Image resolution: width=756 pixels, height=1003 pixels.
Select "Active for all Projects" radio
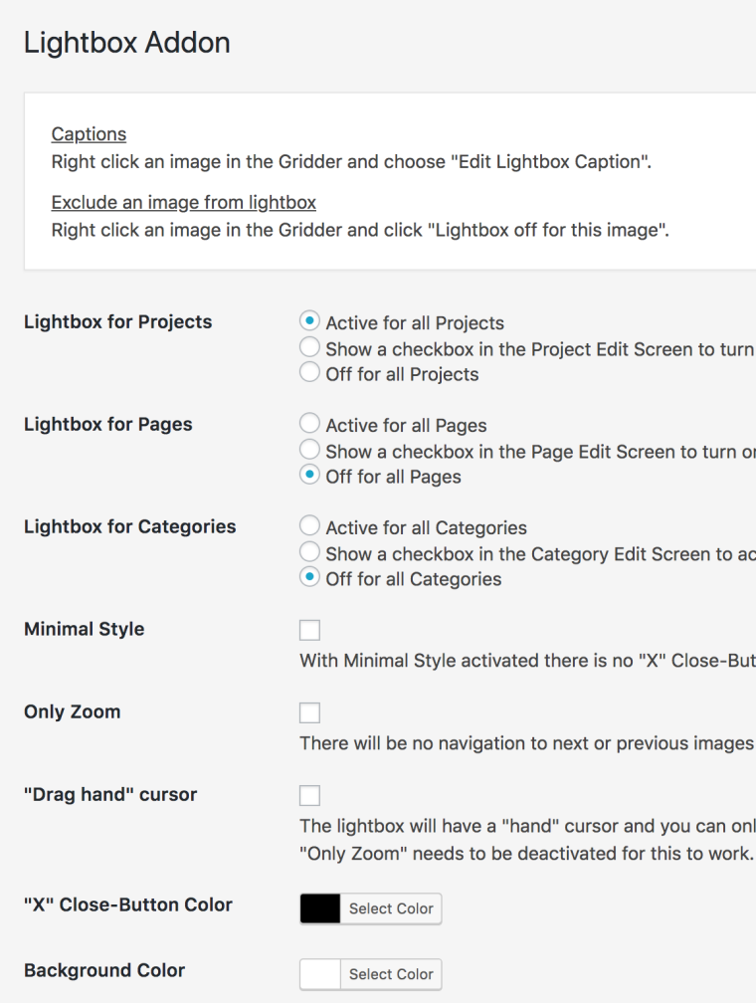(x=309, y=322)
